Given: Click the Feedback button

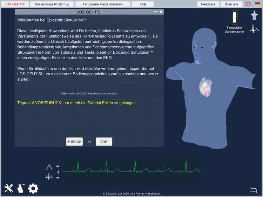Looking at the screenshot, I should coord(208,4).
